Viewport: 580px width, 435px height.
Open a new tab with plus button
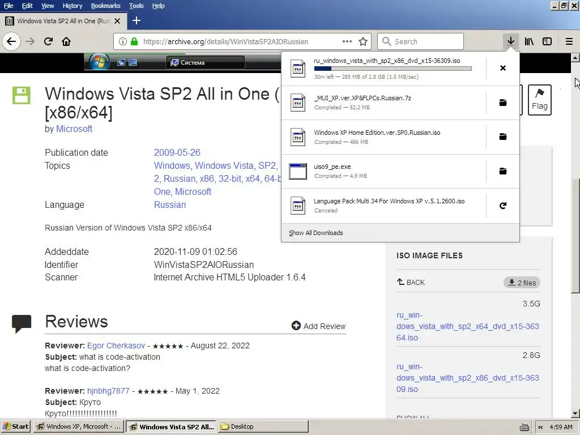pos(136,21)
